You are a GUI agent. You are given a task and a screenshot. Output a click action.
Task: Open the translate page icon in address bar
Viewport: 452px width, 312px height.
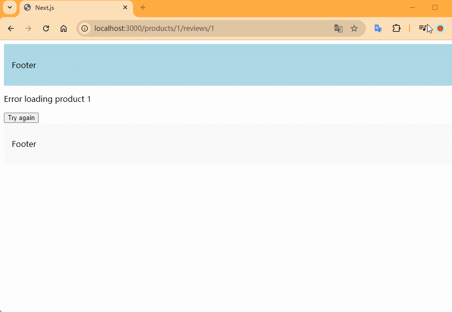point(338,28)
